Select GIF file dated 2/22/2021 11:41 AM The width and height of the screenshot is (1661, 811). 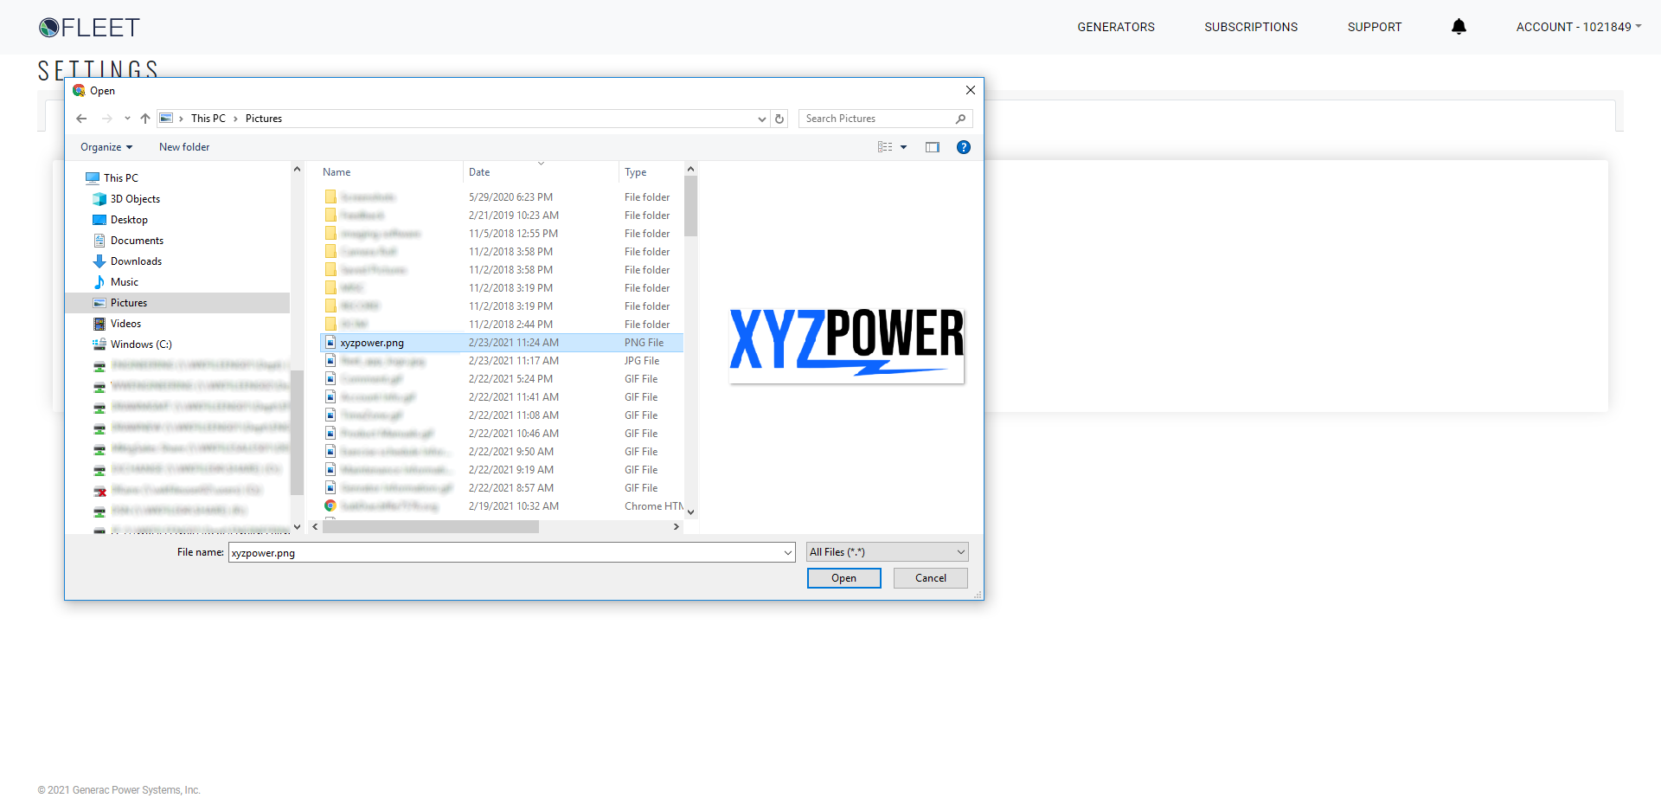click(x=502, y=397)
